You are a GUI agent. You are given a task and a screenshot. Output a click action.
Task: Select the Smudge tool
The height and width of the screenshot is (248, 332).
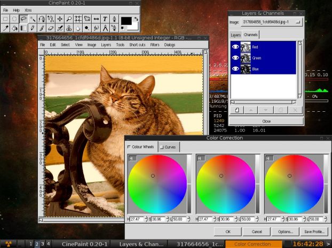(96, 28)
